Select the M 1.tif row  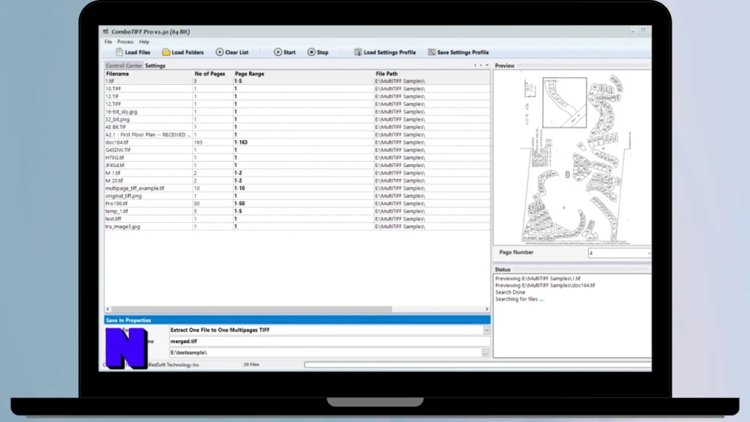[x=297, y=173]
